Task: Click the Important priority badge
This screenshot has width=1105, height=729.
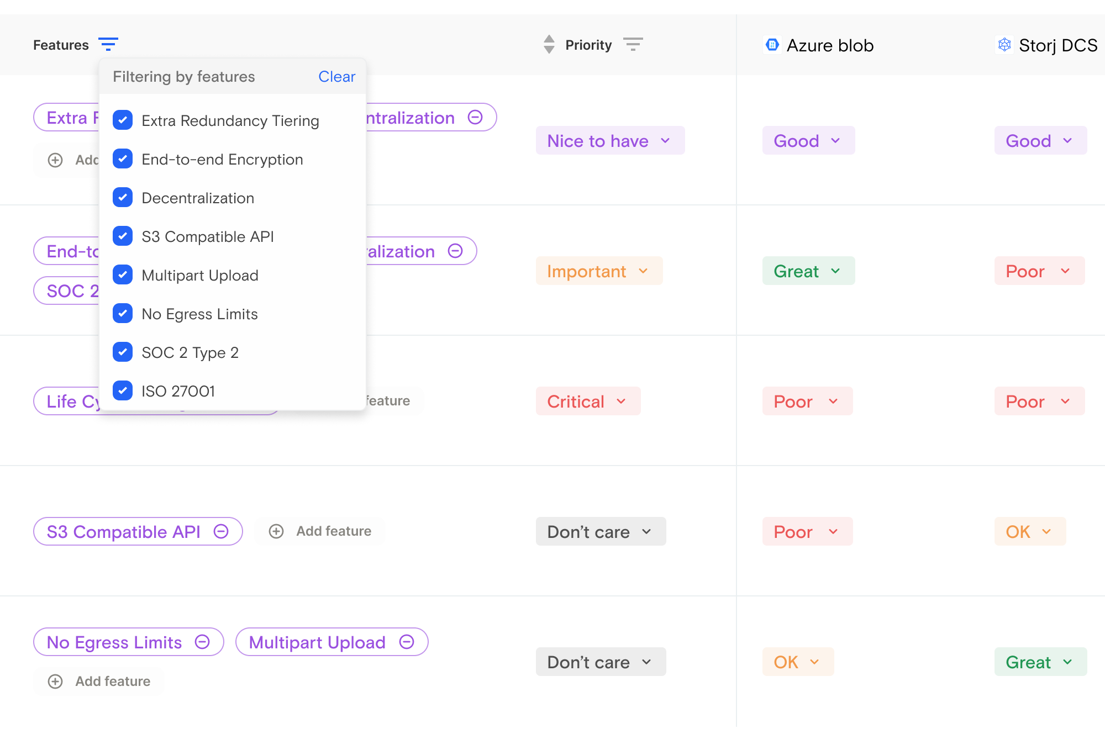Action: (x=598, y=271)
